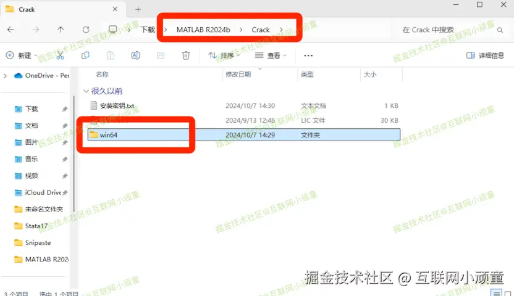Expand OneDrive tree node
514x296 pixels.
tap(5, 76)
